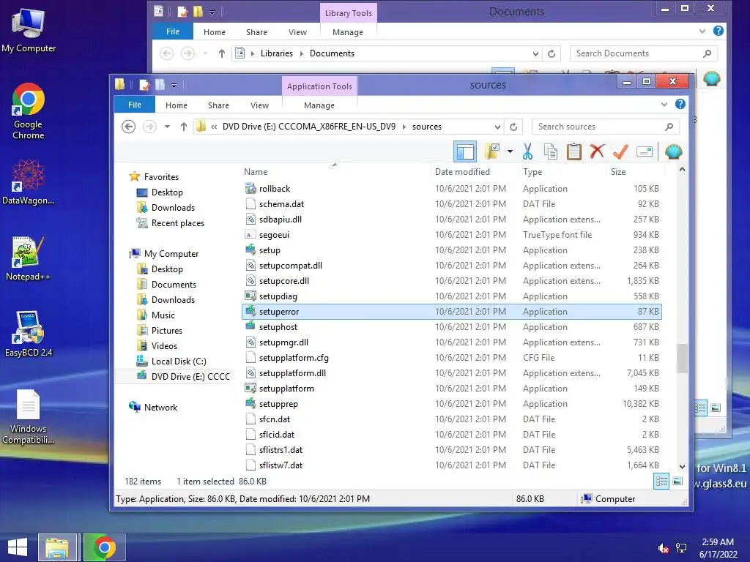Click the Paste clipboard icon in the toolbar
Image resolution: width=750 pixels, height=562 pixels.
click(x=573, y=152)
